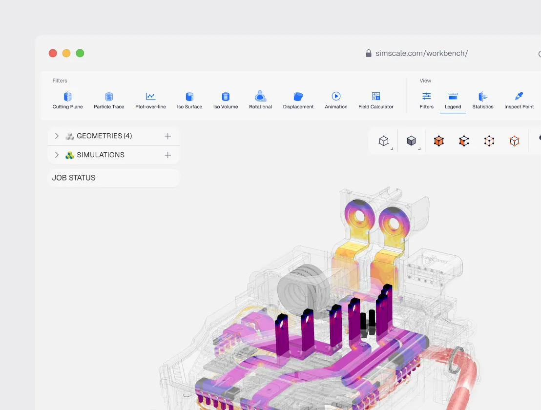Toggle the Statistics view panel
Viewport: 541px width, 410px height.
pyautogui.click(x=483, y=101)
